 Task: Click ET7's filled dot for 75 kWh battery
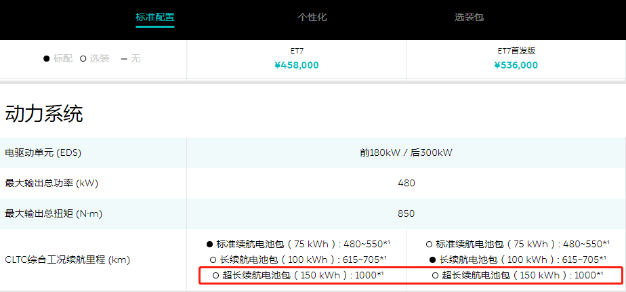(x=210, y=244)
